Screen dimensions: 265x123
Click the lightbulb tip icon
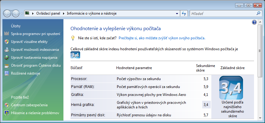(x=73, y=38)
